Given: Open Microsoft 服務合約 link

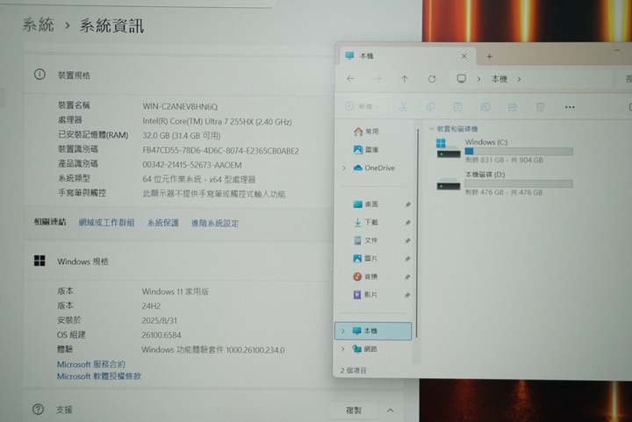Looking at the screenshot, I should pos(91,364).
